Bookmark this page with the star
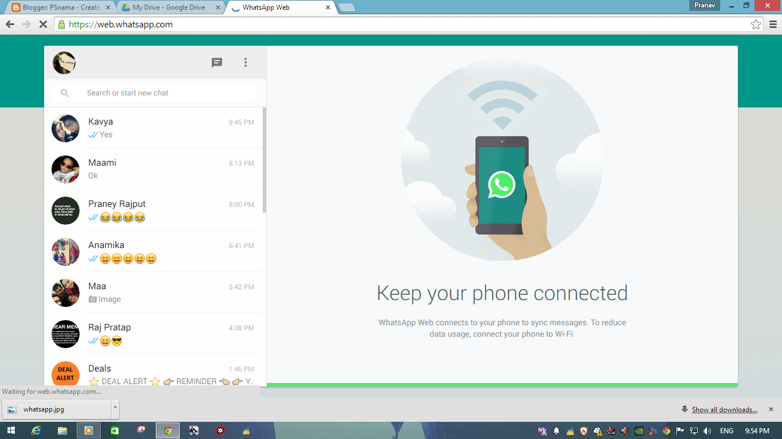The width and height of the screenshot is (782, 439). [x=756, y=25]
